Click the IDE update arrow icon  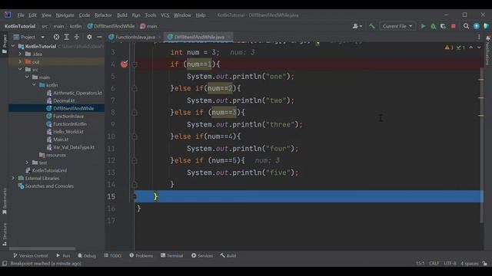click(477, 26)
